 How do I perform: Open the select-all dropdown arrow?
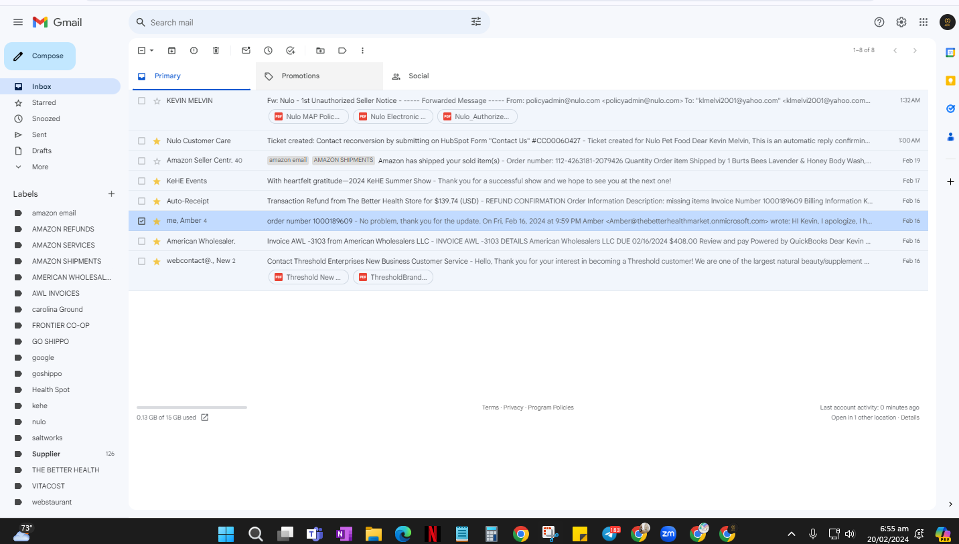point(151,50)
